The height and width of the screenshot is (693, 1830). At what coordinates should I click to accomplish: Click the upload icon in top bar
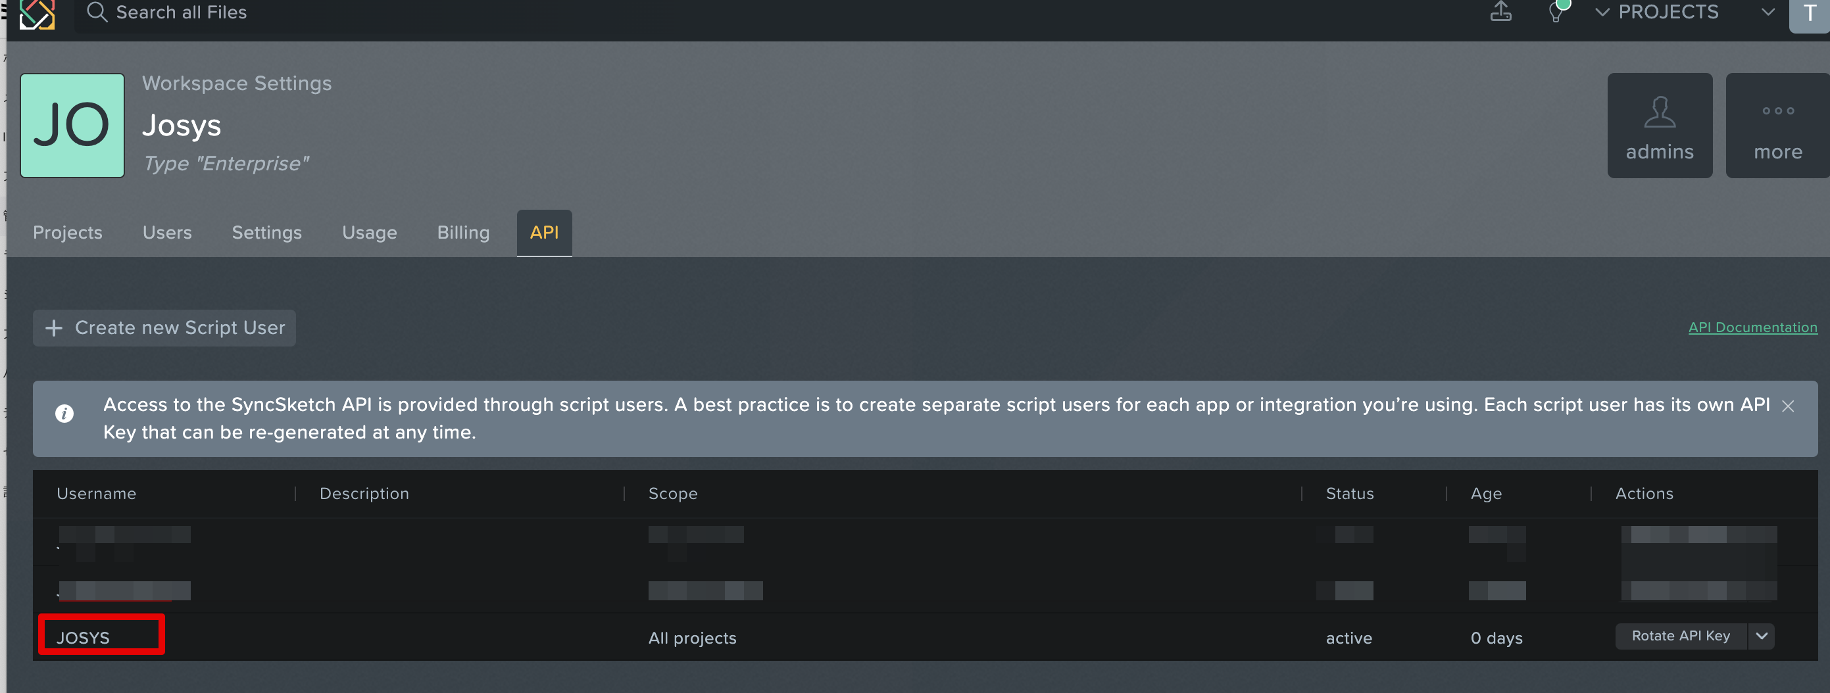point(1500,12)
